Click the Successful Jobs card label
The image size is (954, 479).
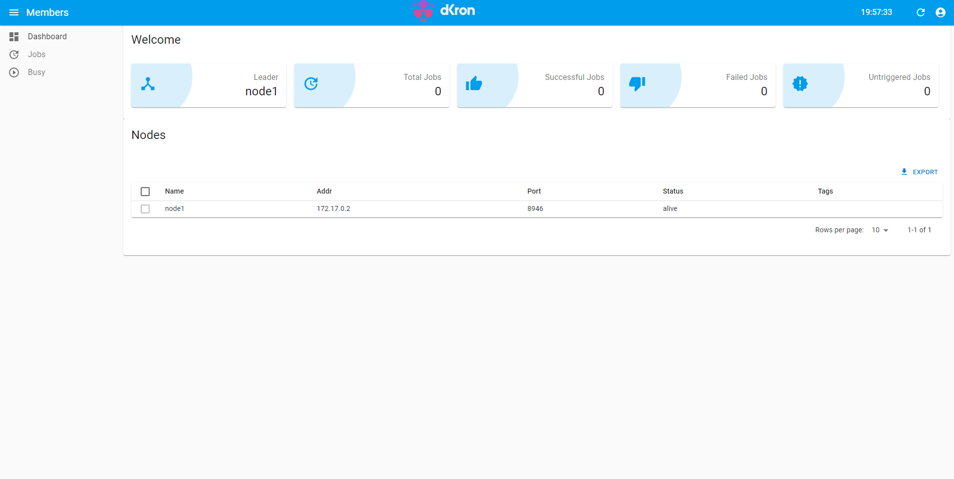[574, 77]
